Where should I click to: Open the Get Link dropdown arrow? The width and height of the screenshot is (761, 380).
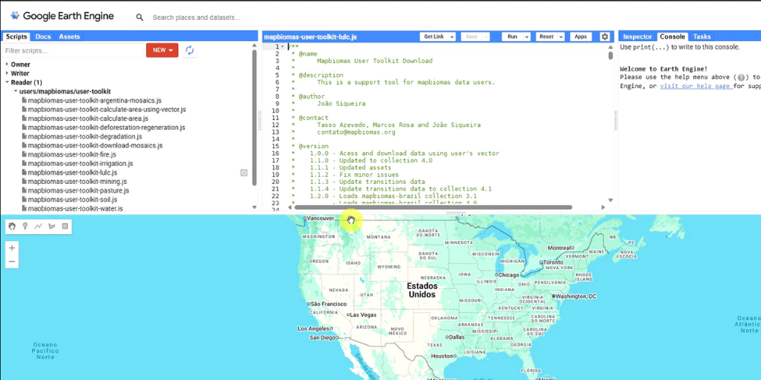(451, 36)
